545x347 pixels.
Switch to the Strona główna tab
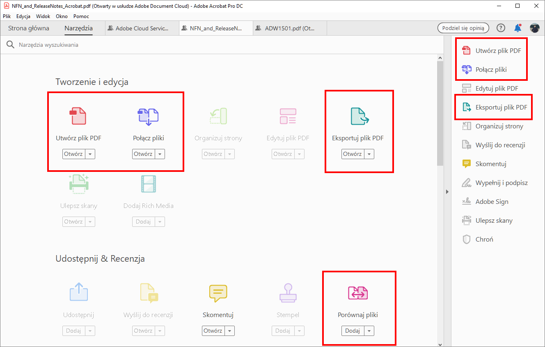coord(29,28)
